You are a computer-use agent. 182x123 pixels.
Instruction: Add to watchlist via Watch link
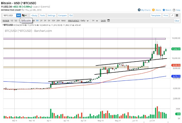[x=168, y=10]
